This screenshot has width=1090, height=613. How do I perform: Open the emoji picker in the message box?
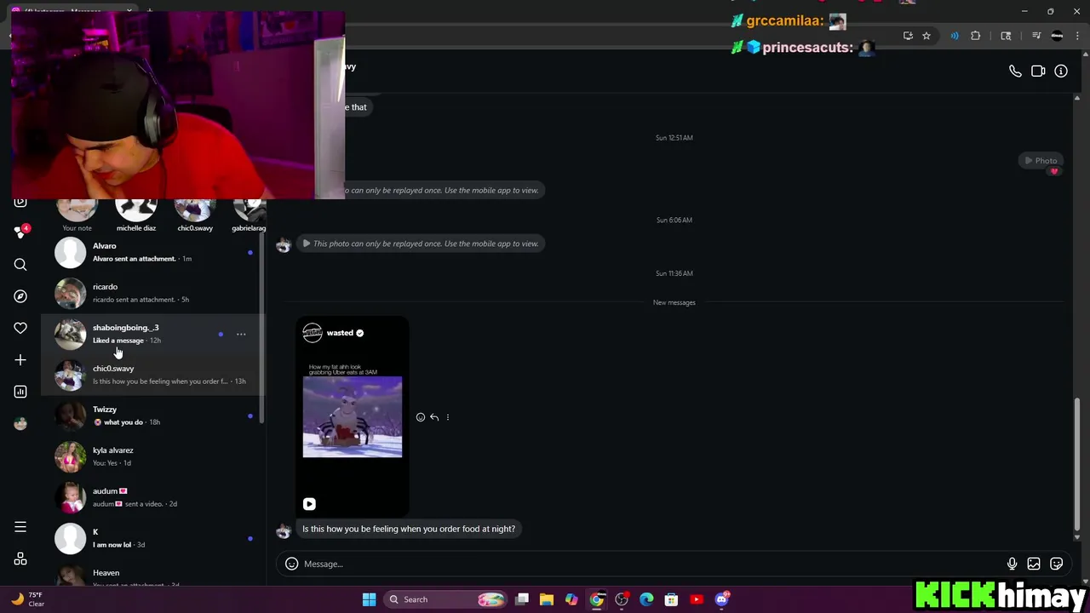pyautogui.click(x=291, y=564)
